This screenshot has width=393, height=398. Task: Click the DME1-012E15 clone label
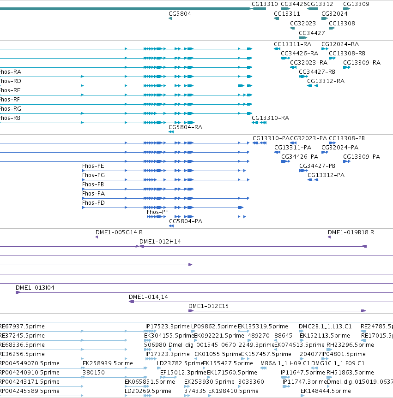208,306
